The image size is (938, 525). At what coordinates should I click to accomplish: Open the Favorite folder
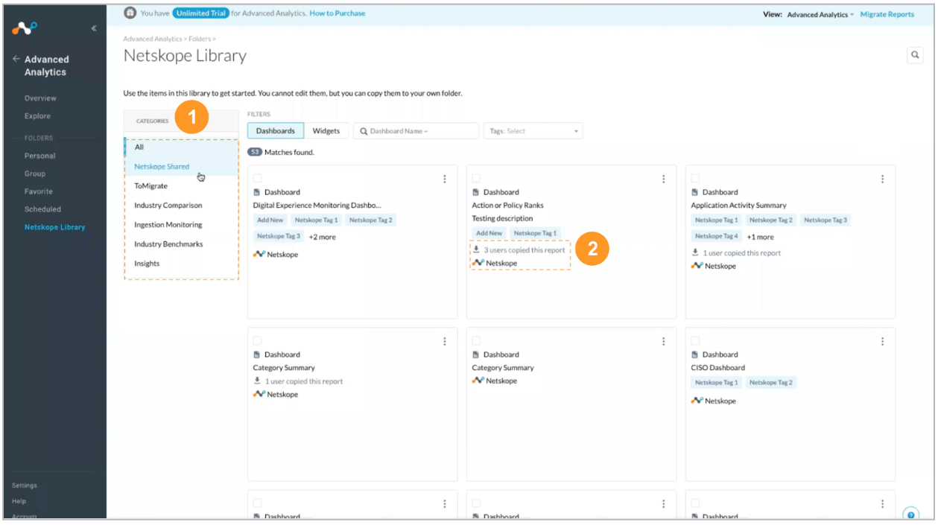click(39, 191)
